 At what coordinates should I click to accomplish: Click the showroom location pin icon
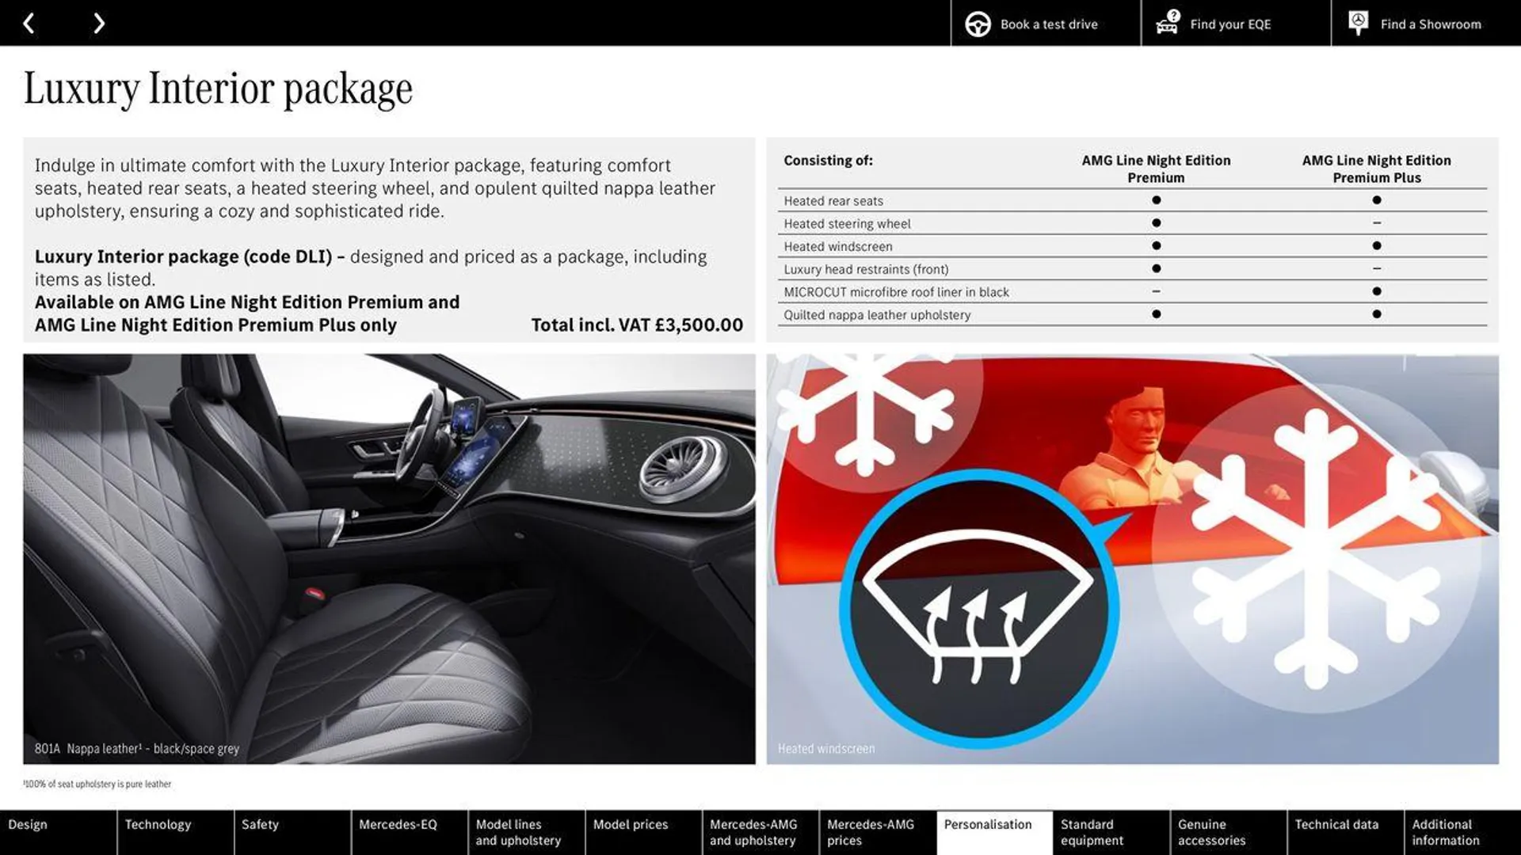pos(1358,23)
